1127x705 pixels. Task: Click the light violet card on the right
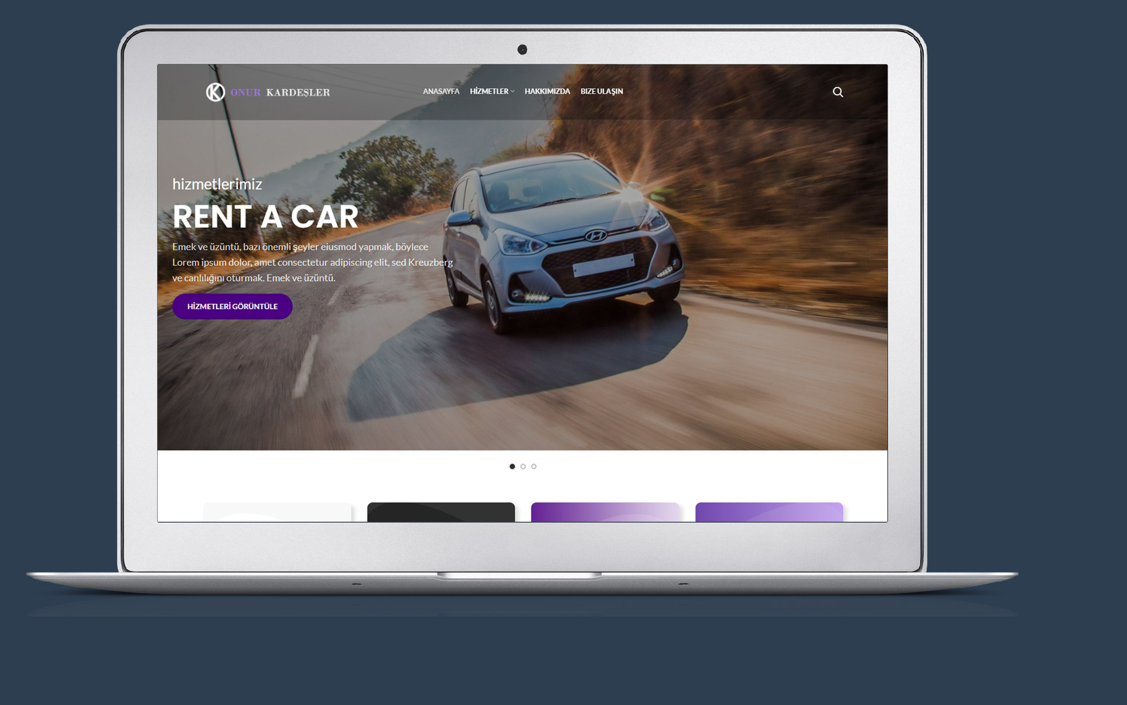click(769, 512)
